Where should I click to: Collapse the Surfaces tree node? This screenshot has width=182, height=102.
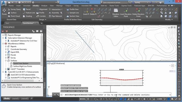(x=6, y=61)
